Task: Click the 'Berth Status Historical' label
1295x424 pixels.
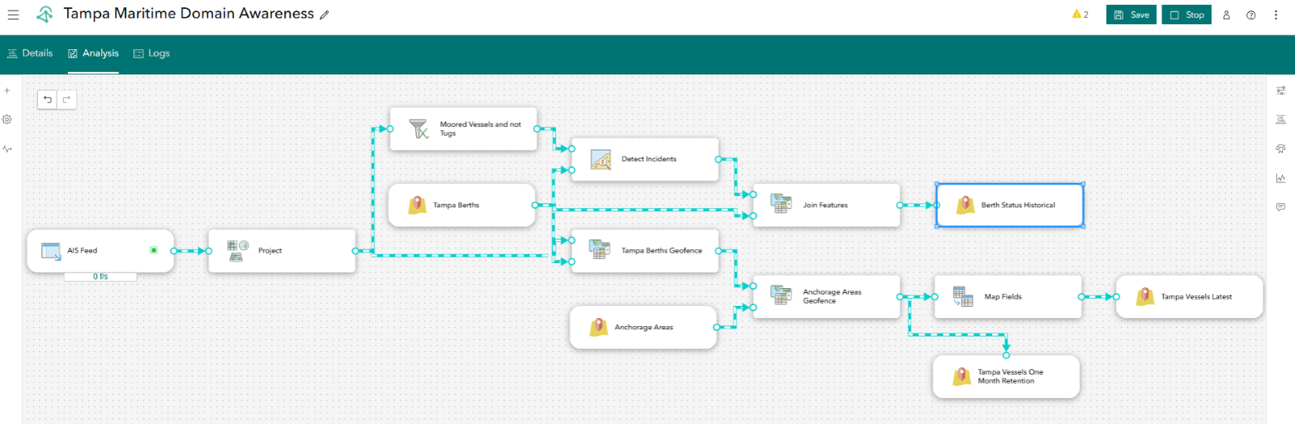Action: 1018,206
